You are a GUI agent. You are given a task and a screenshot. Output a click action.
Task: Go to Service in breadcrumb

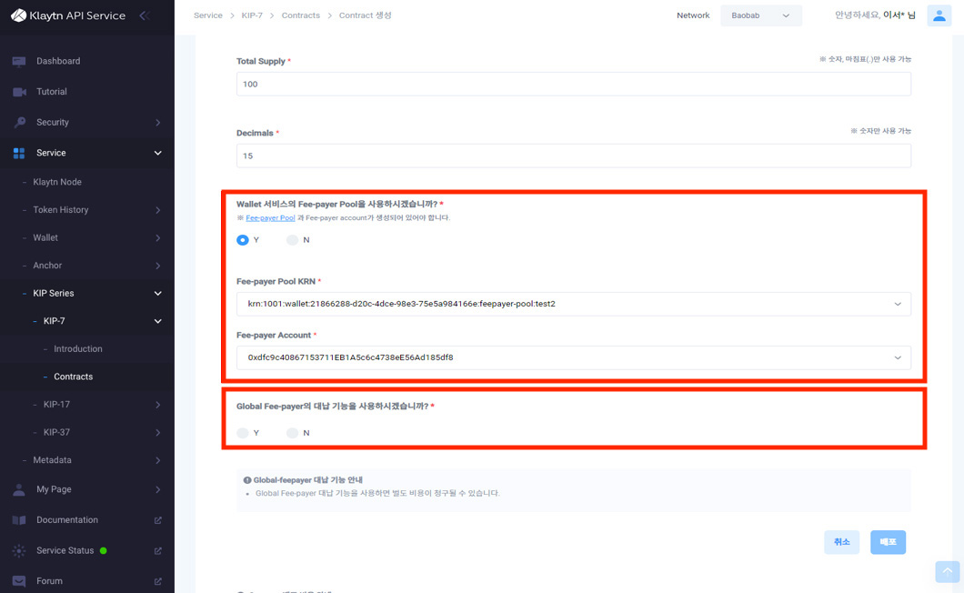point(207,15)
